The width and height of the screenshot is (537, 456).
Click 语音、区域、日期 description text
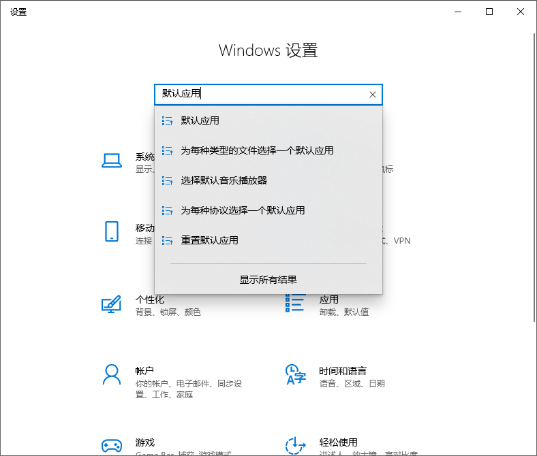(352, 383)
